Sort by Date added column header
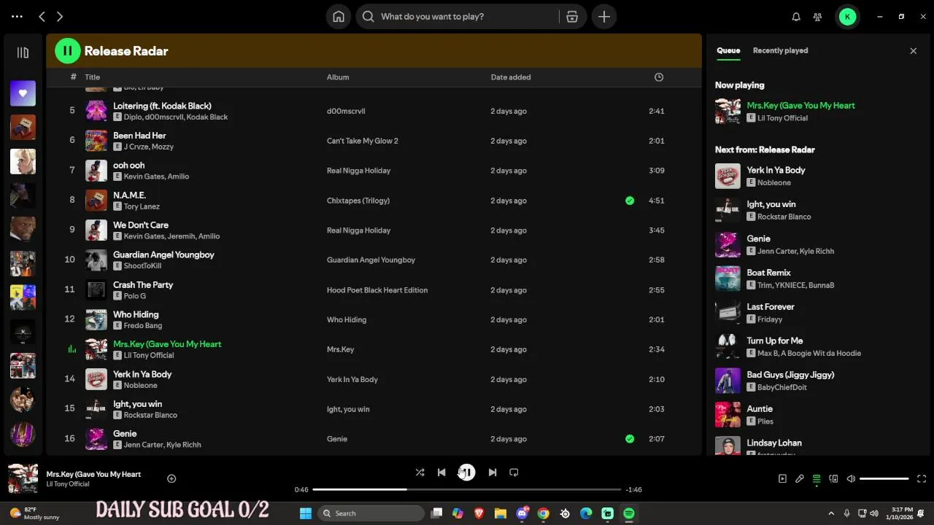 point(511,77)
